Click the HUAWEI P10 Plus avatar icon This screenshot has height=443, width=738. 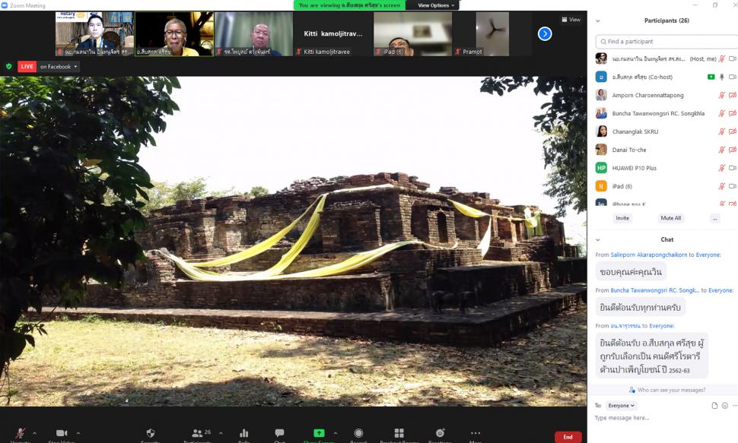click(601, 168)
